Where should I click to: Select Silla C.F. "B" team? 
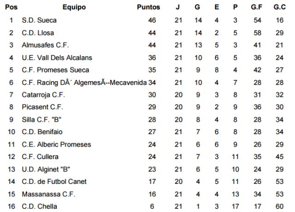(x=41, y=119)
